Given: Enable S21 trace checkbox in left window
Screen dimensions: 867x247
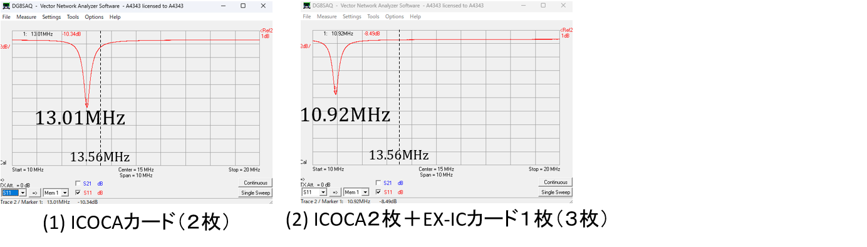Looking at the screenshot, I should tap(78, 183).
